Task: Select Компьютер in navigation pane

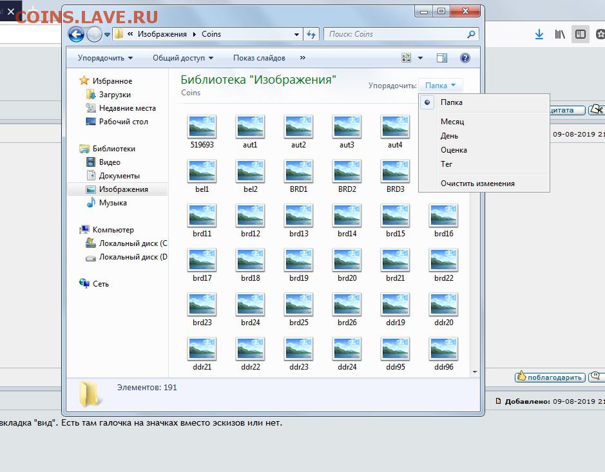Action: [x=106, y=230]
